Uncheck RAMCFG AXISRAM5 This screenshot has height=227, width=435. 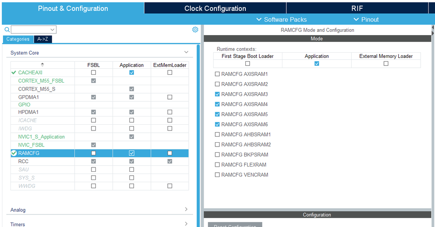click(x=217, y=114)
